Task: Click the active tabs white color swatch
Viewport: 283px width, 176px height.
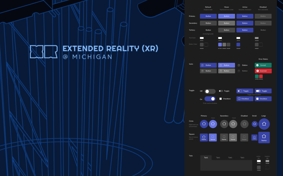Action: (259, 161)
